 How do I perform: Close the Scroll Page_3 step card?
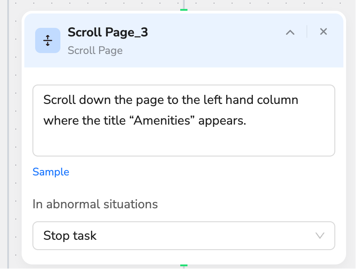click(x=323, y=31)
